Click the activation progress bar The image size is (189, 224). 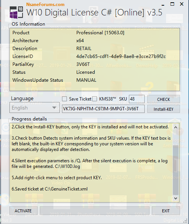(95, 210)
